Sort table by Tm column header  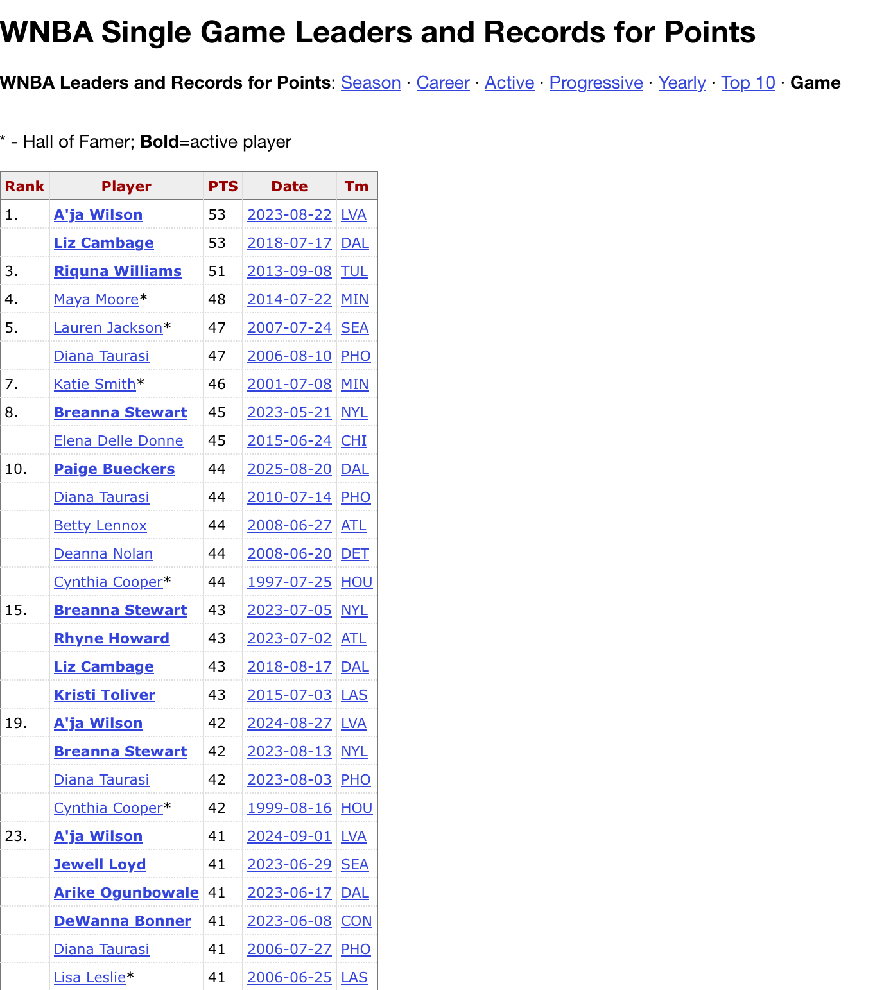pyautogui.click(x=356, y=186)
